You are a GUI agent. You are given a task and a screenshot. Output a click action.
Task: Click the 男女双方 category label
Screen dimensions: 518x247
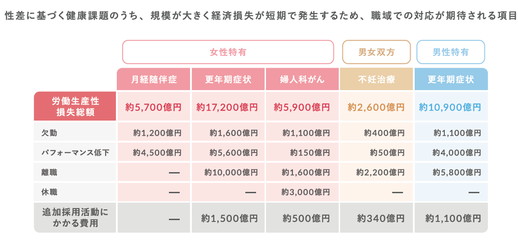pyautogui.click(x=376, y=52)
